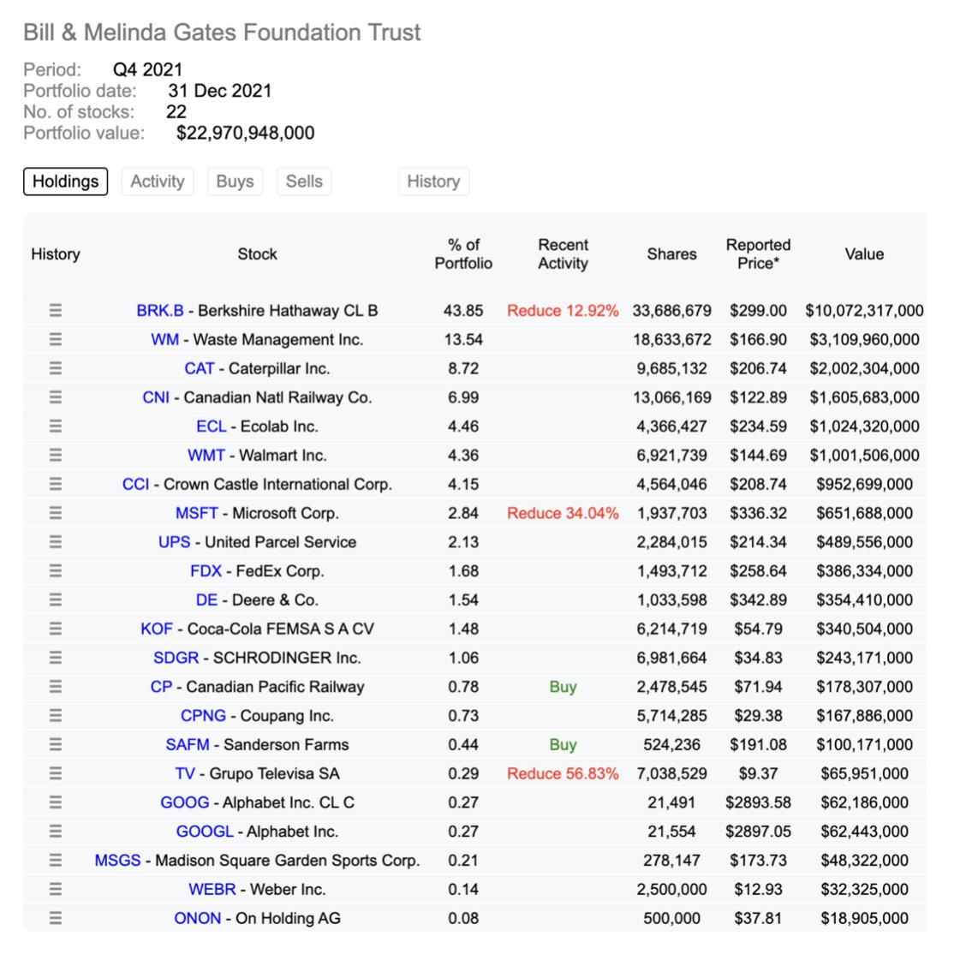Open the WEBR ticker link
This screenshot has width=954, height=954.
pos(212,890)
